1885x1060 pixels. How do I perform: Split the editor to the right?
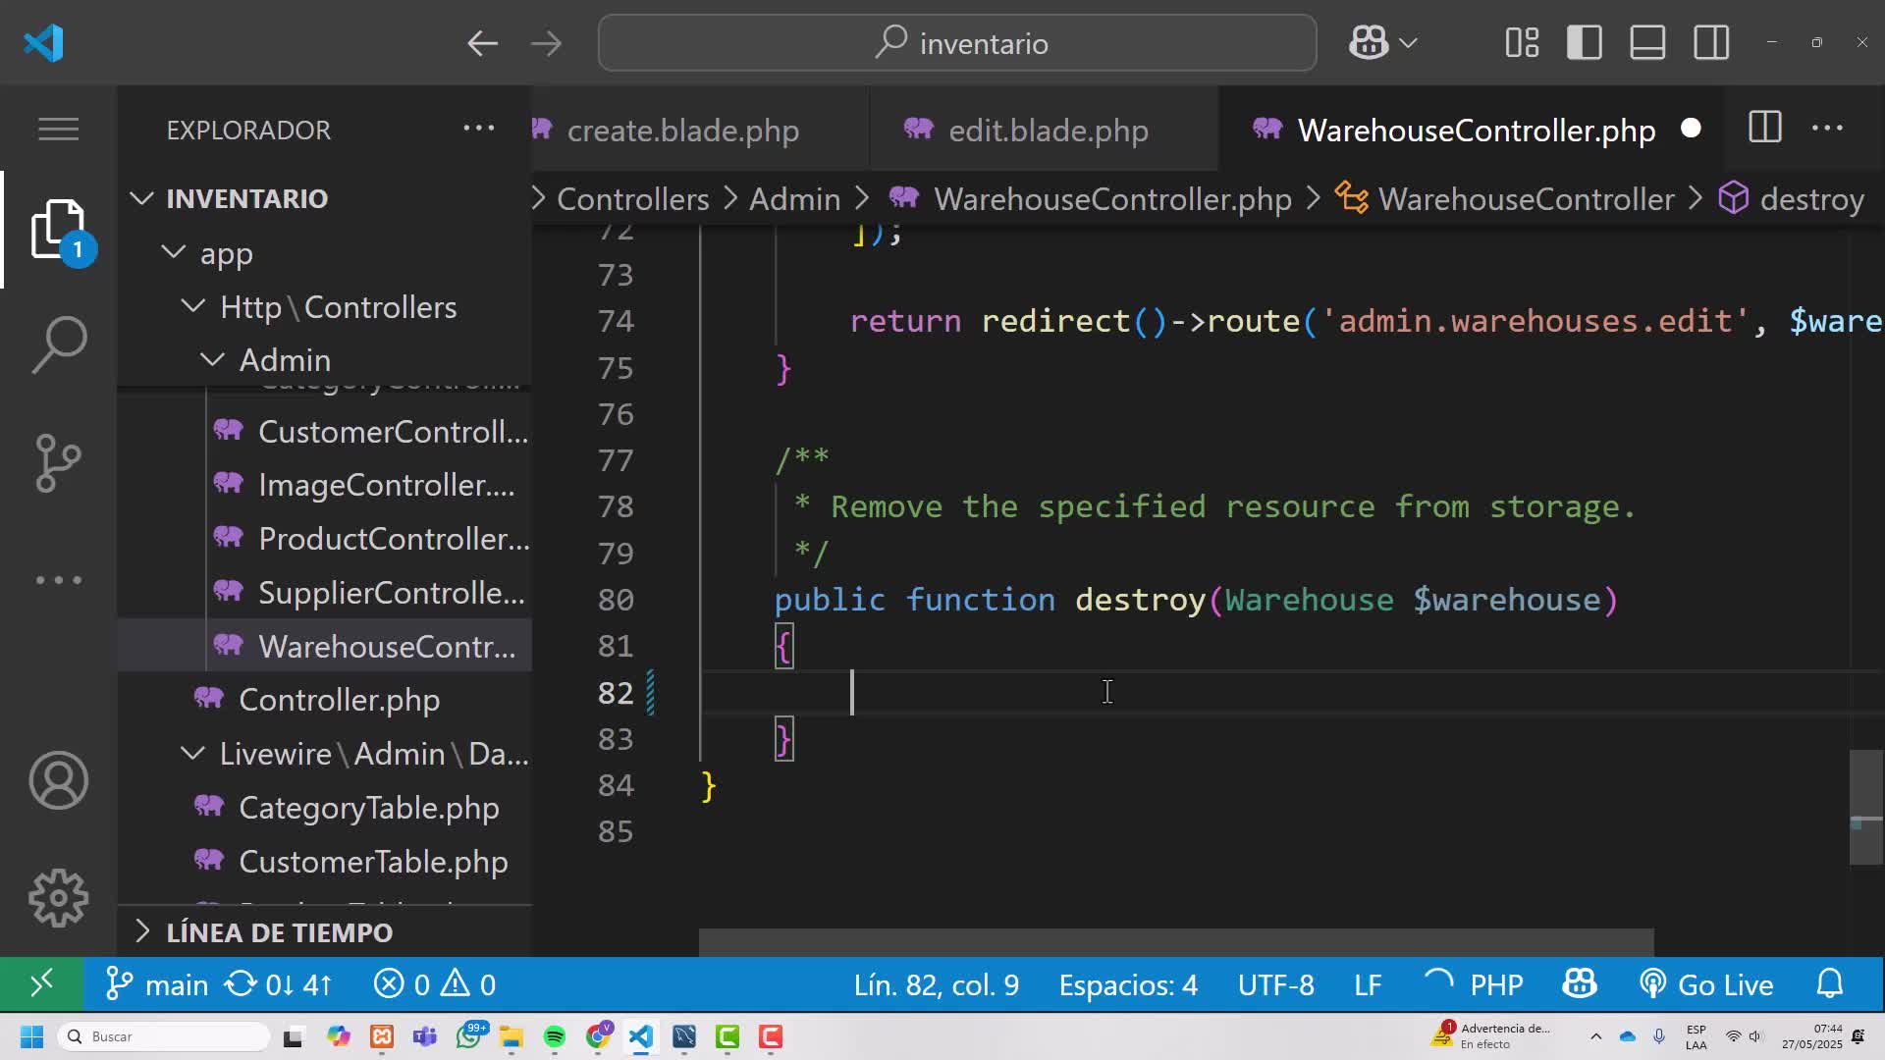(1764, 128)
